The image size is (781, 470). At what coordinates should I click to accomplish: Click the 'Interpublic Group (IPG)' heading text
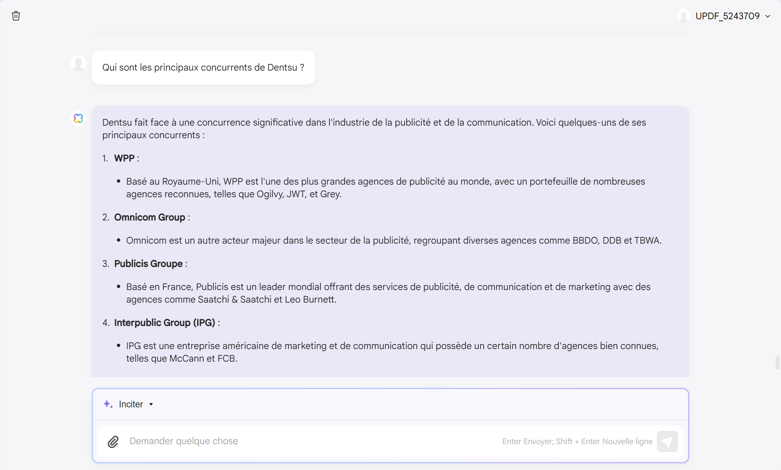point(165,323)
